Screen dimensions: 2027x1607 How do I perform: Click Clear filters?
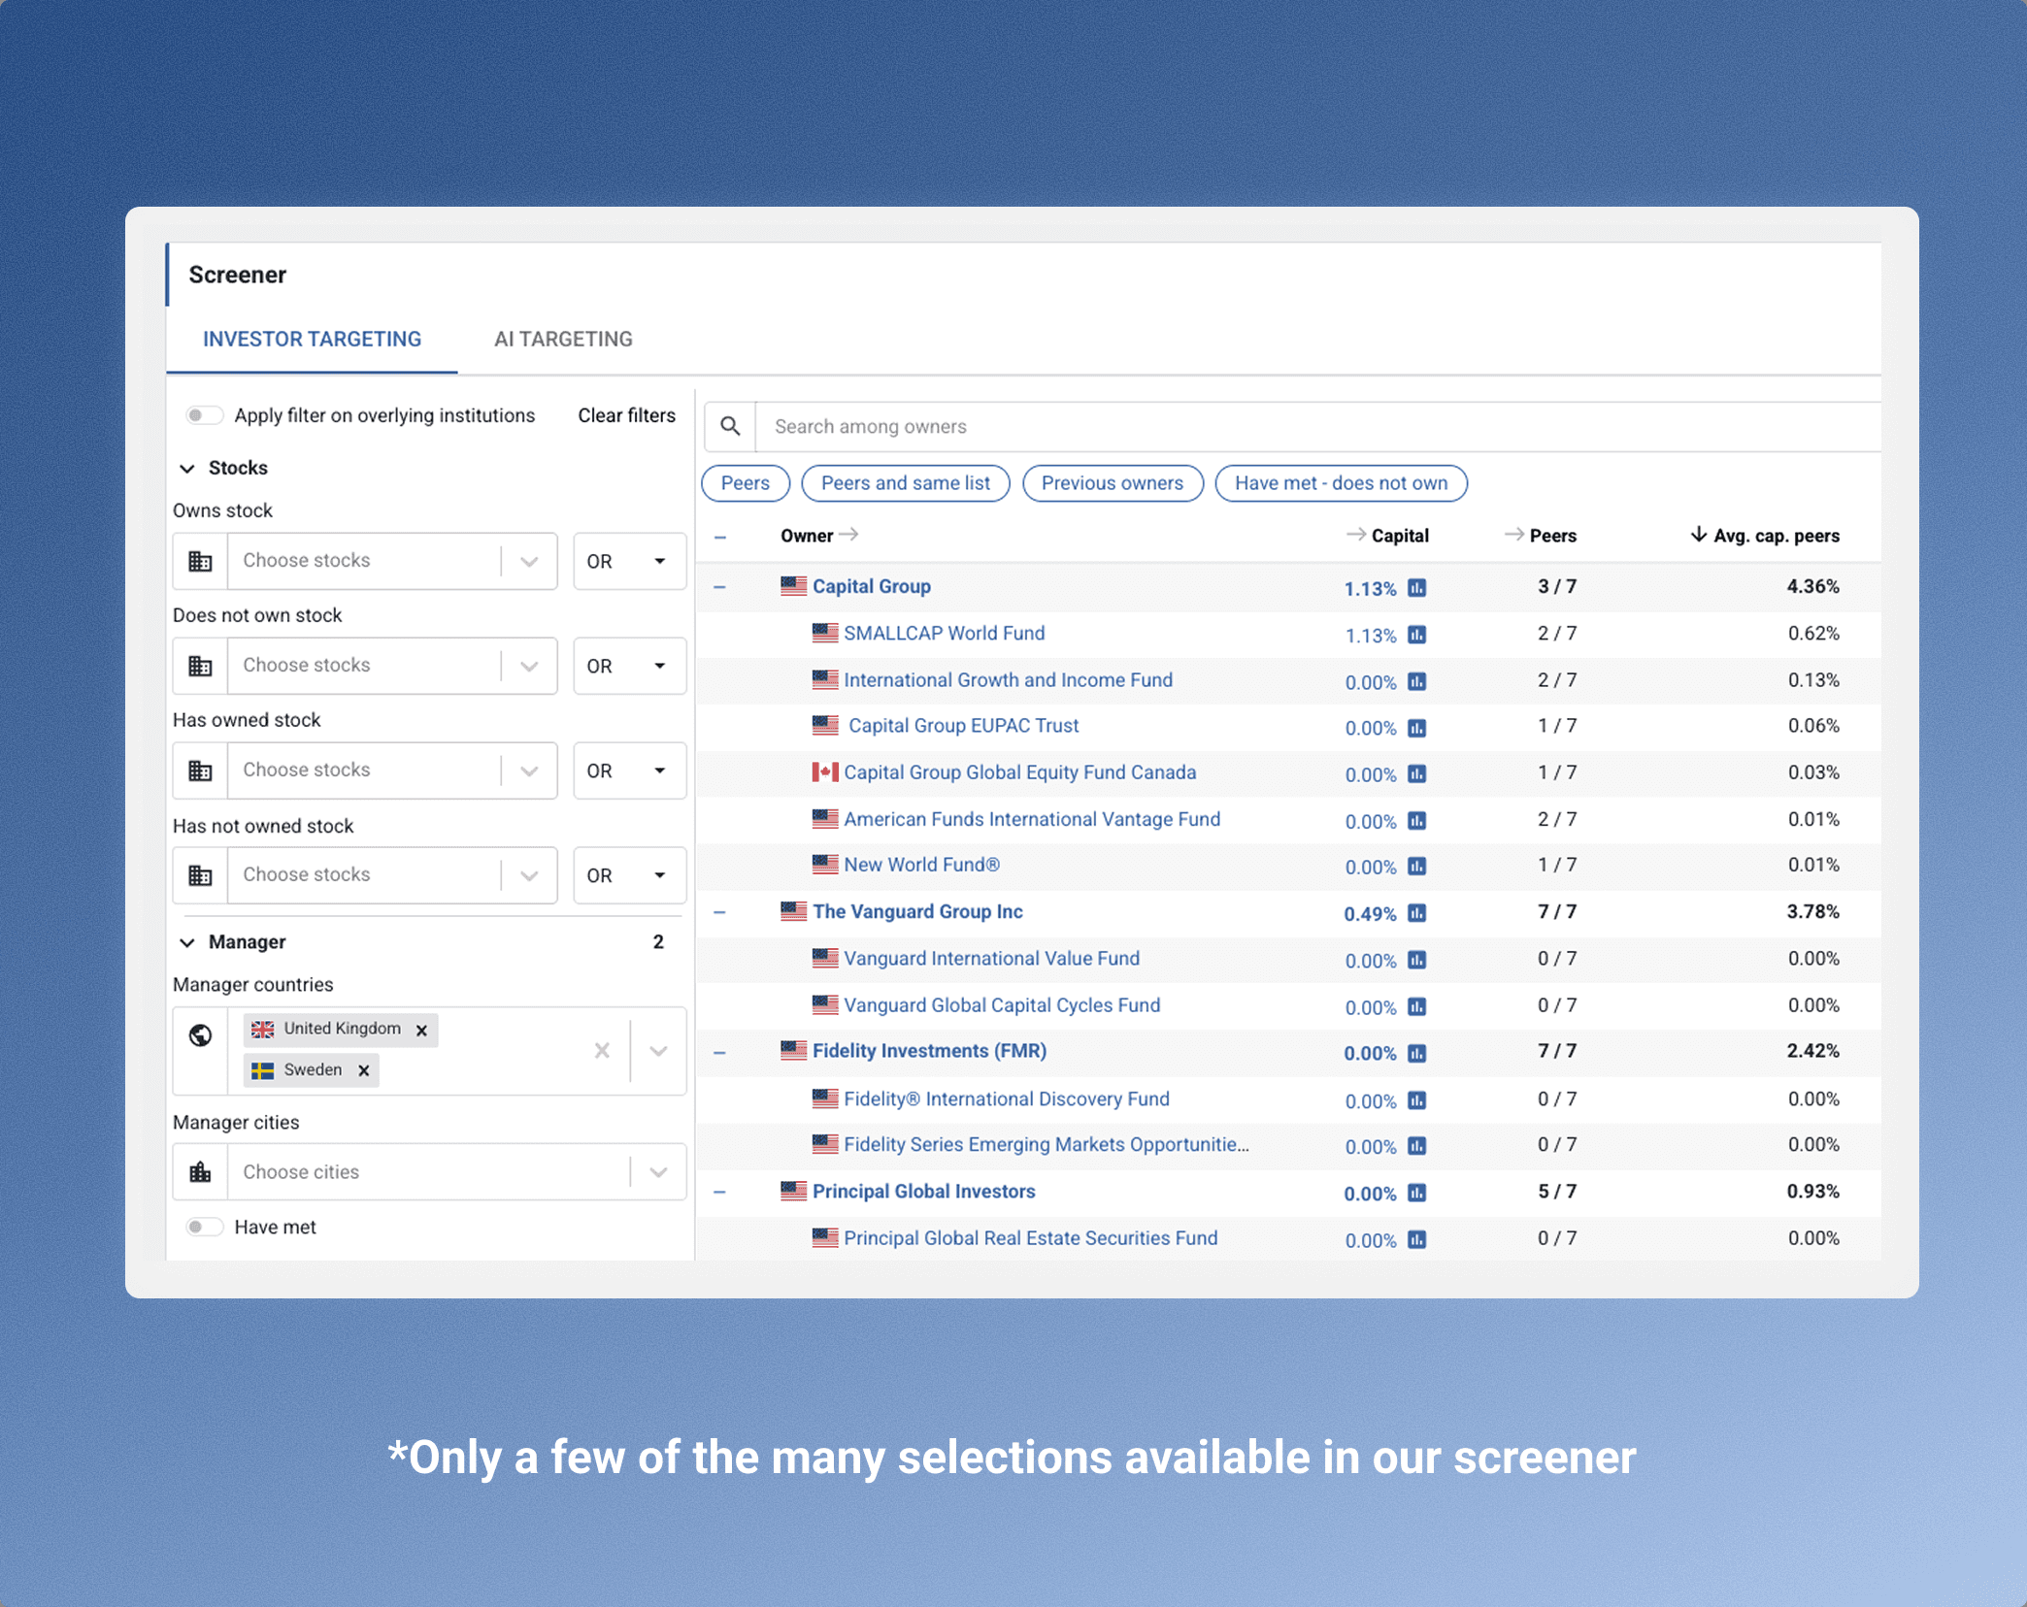[626, 415]
